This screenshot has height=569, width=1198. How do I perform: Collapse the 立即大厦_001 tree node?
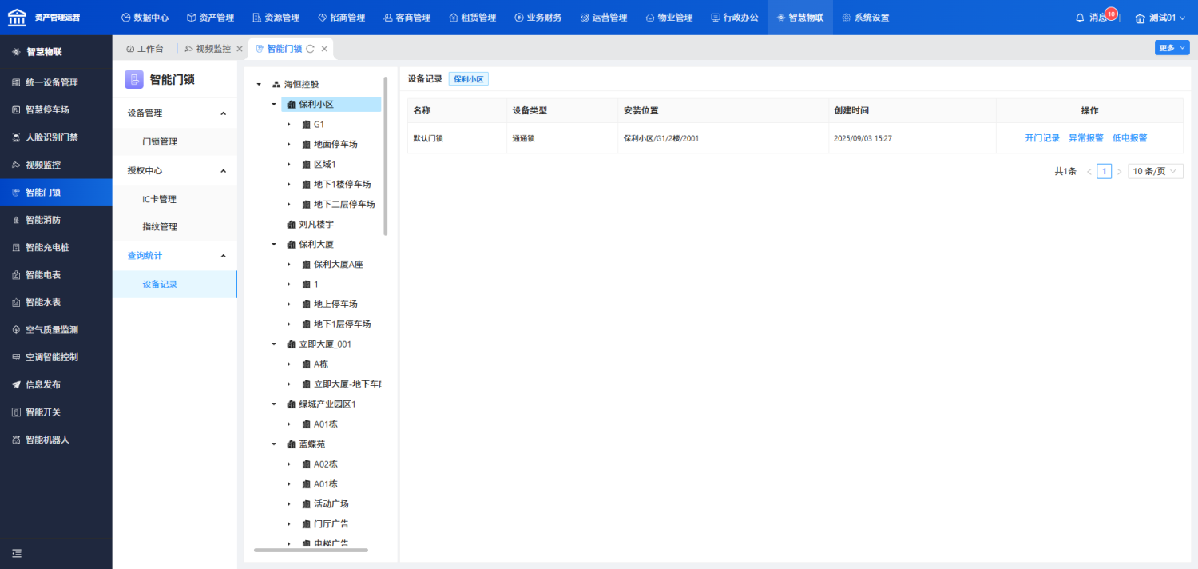(274, 344)
